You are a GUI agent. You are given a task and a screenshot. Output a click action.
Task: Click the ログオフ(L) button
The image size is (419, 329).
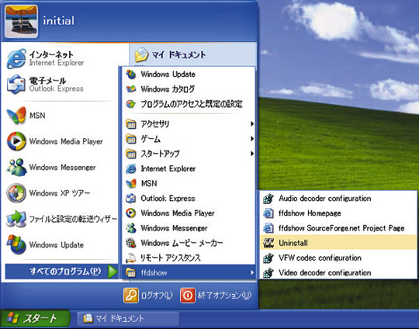[x=148, y=296]
